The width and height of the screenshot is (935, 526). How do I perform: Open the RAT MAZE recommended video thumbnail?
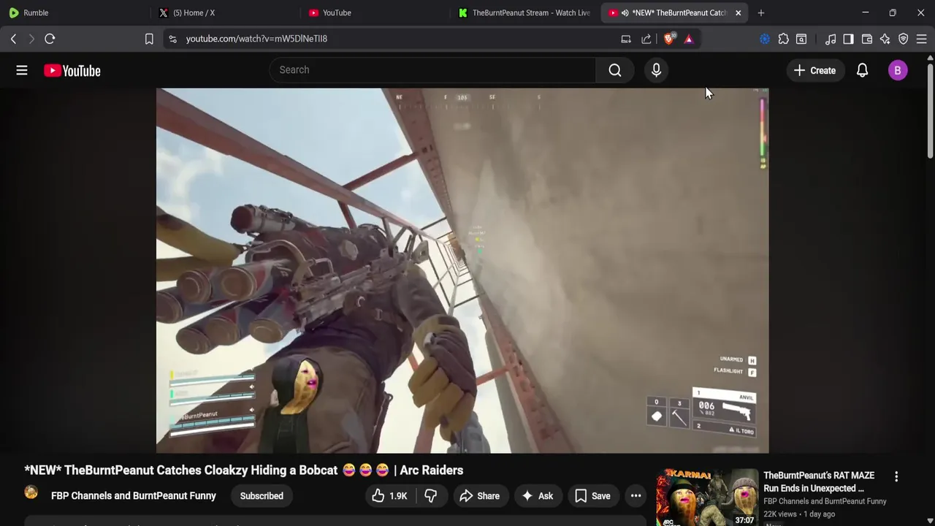(x=707, y=497)
